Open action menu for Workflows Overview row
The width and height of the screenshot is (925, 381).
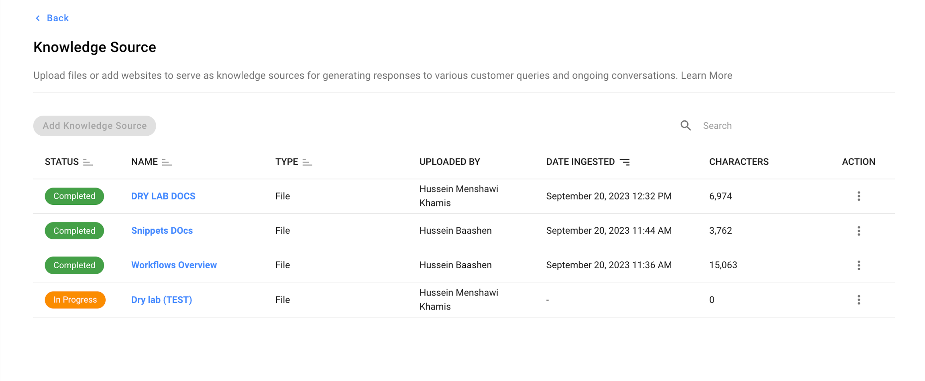(x=858, y=265)
